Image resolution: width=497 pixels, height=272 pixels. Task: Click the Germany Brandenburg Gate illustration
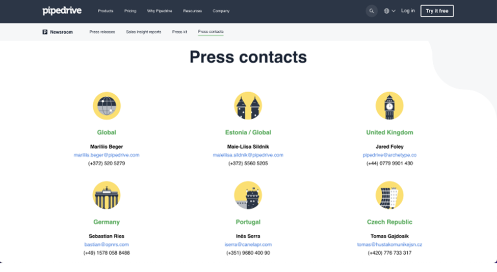107,196
